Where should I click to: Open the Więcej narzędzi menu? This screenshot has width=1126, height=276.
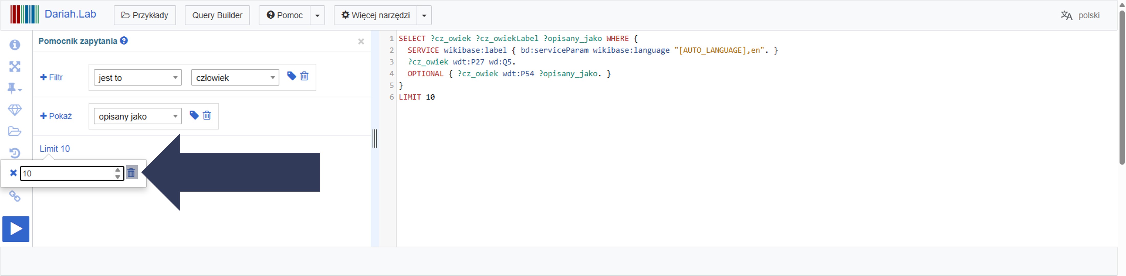pyautogui.click(x=375, y=15)
